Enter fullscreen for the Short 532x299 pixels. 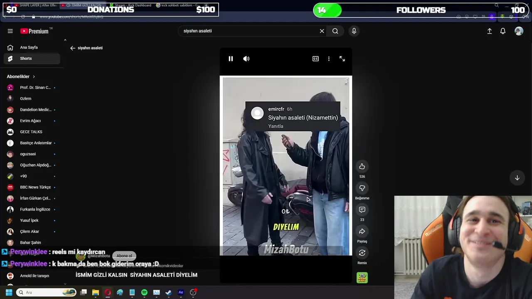coord(342,59)
